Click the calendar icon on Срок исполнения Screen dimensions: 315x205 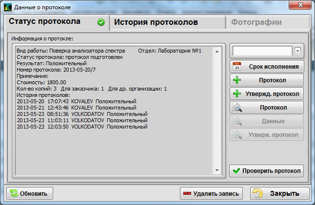tap(237, 66)
